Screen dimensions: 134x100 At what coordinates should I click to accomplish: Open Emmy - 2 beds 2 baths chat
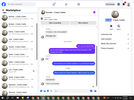pos(18,33)
